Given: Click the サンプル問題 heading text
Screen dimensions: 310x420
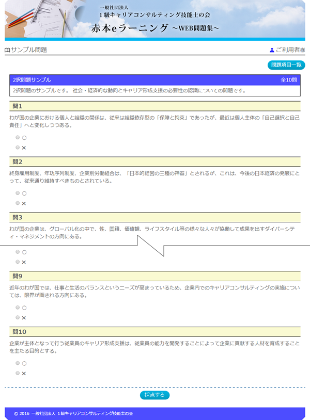Looking at the screenshot, I should (29, 50).
